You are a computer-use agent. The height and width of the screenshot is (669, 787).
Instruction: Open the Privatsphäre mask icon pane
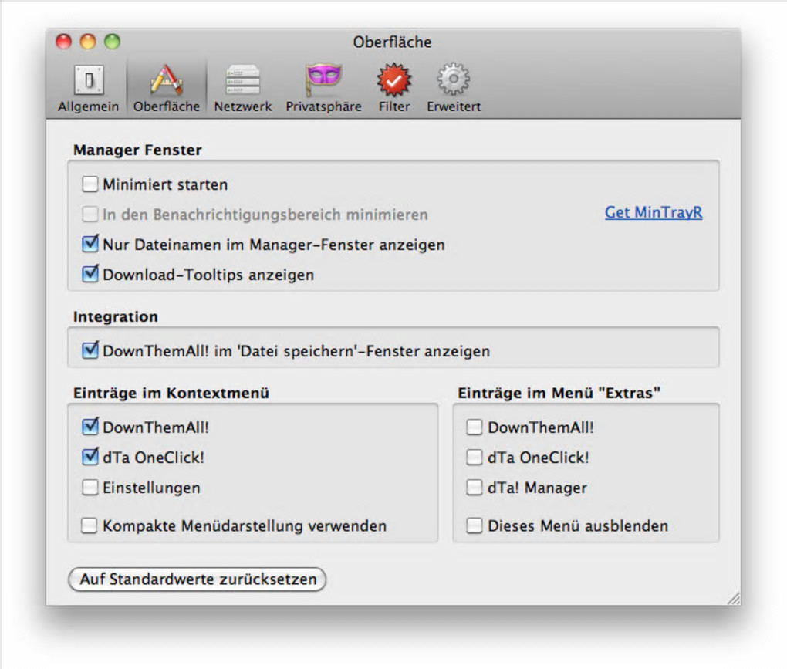tap(323, 80)
